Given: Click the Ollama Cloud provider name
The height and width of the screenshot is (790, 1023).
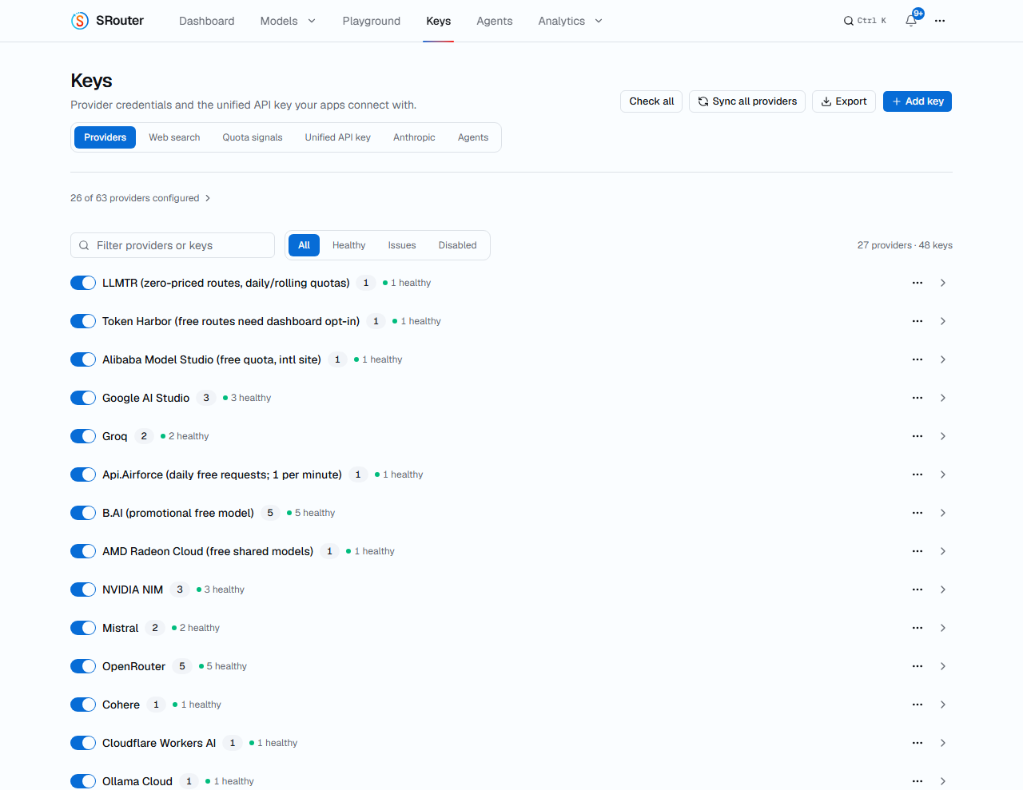Looking at the screenshot, I should 137,781.
